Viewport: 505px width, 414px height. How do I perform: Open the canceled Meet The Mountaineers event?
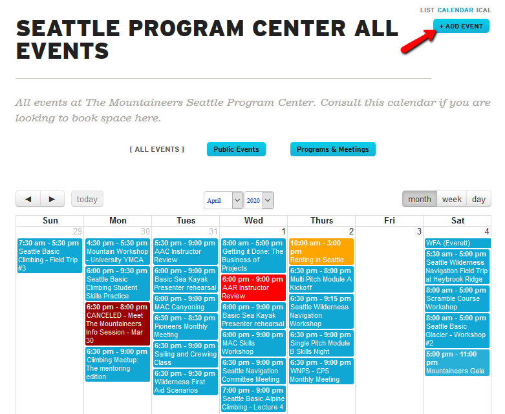tap(118, 324)
